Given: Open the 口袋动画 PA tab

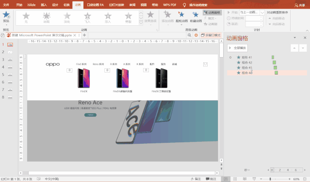Looking at the screenshot, I should (95, 5).
